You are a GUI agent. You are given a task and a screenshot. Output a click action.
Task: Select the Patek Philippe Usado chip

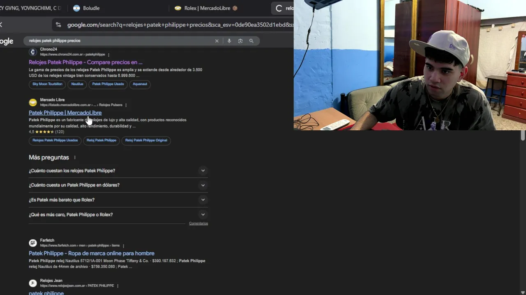click(x=108, y=84)
